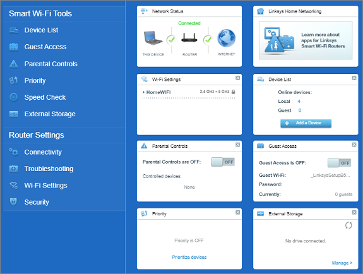
Task: Close the Wi-Fi Settings widget
Action: 237,78
